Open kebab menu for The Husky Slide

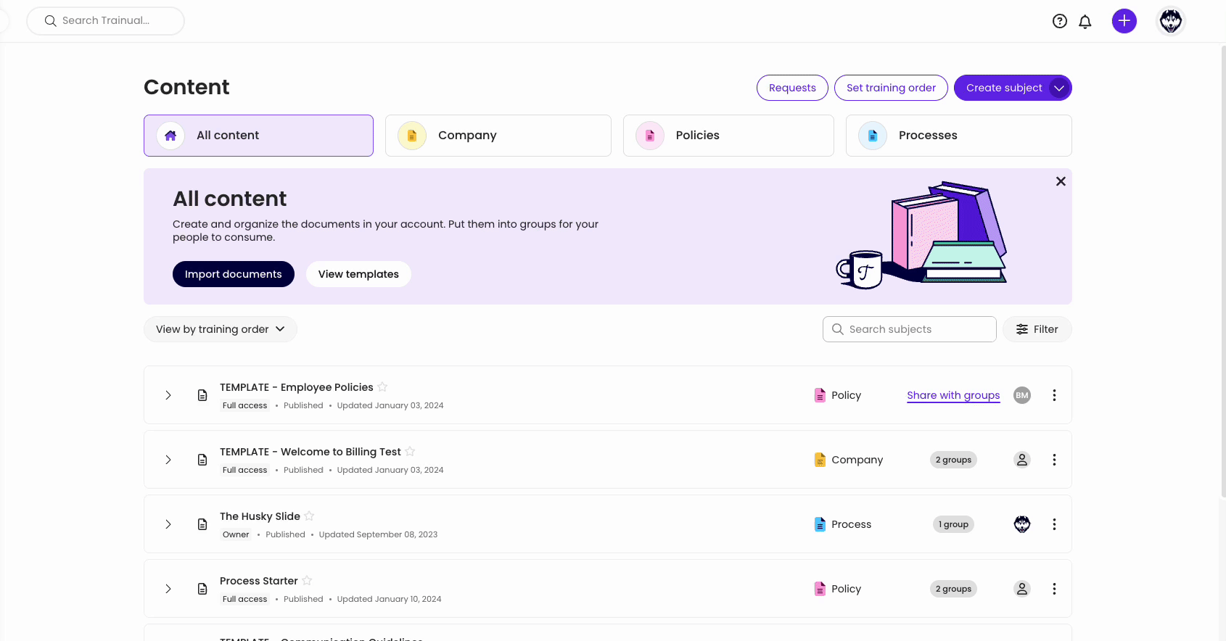pyautogui.click(x=1054, y=524)
